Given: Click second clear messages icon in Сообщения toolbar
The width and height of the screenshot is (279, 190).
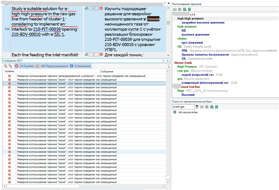Looking at the screenshot, I should (10, 66).
